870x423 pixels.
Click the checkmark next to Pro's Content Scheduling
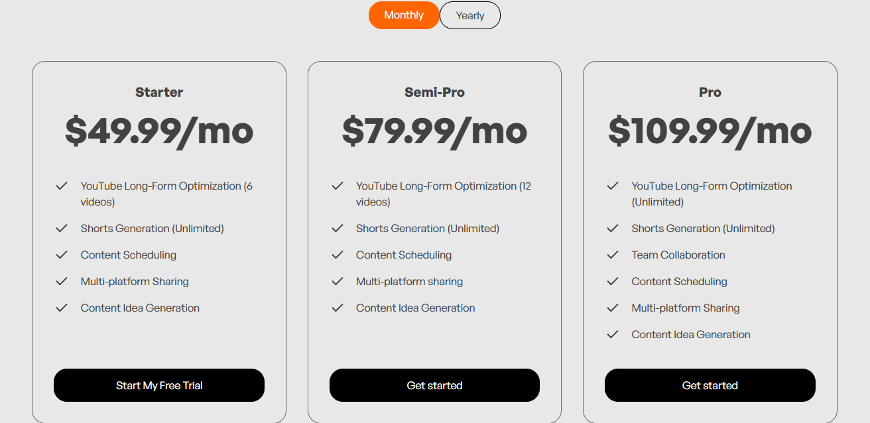613,281
